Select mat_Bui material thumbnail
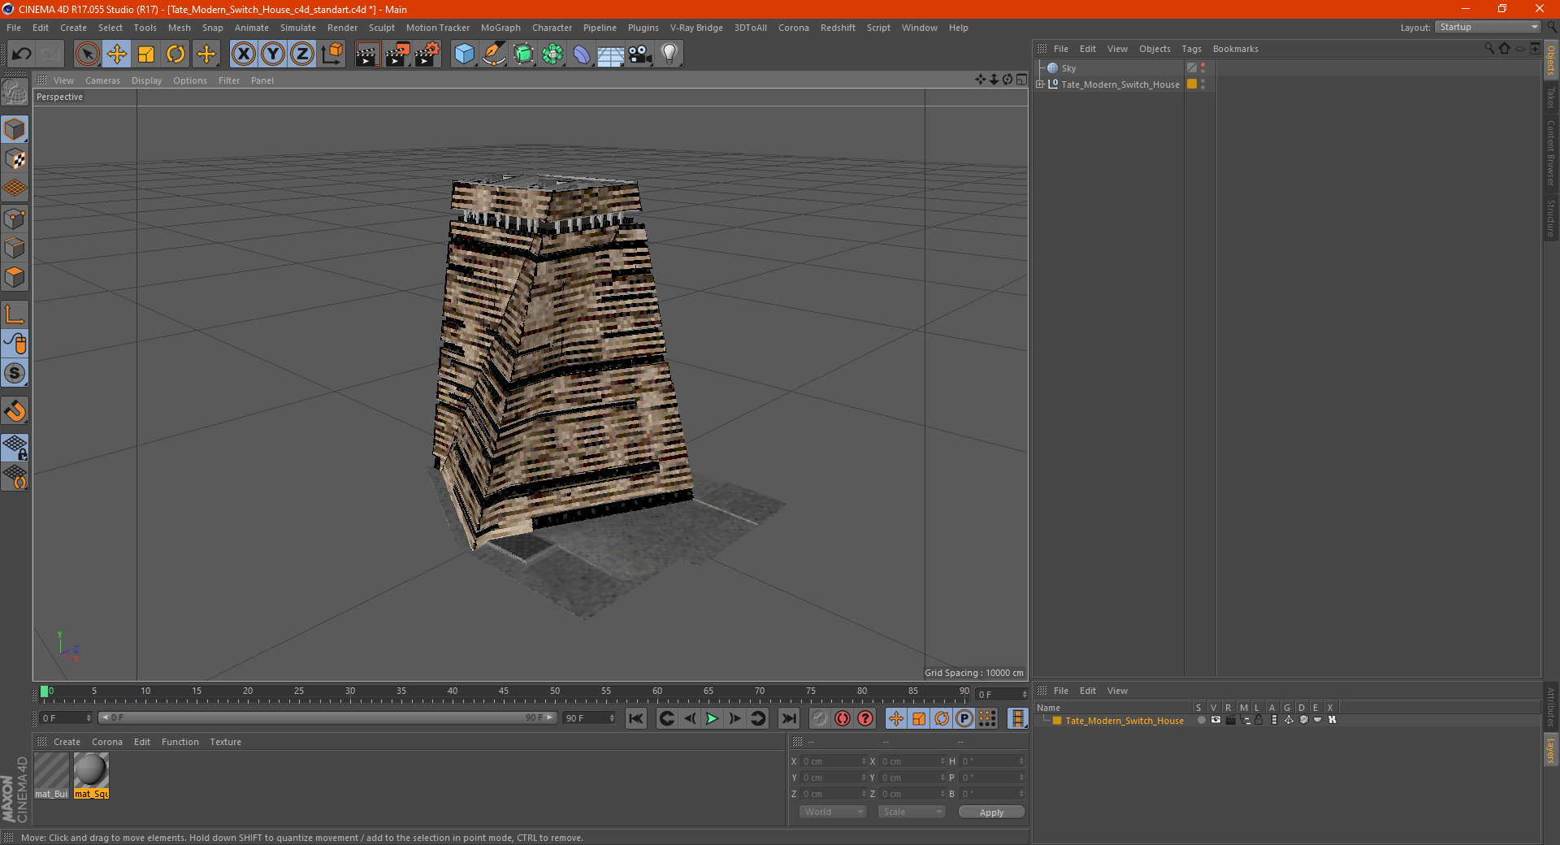The image size is (1560, 845). click(51, 776)
